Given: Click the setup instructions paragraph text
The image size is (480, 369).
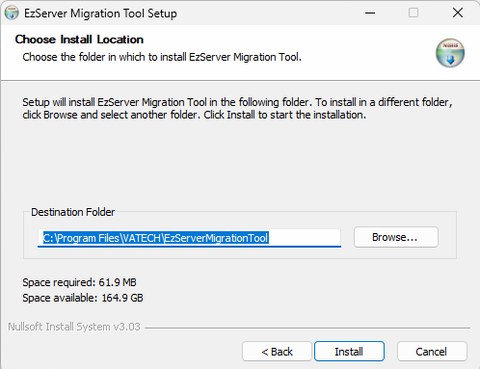Looking at the screenshot, I should point(237,108).
